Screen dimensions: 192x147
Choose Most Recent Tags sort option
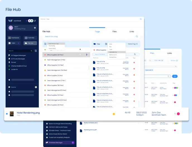pyautogui.click(x=56, y=44)
